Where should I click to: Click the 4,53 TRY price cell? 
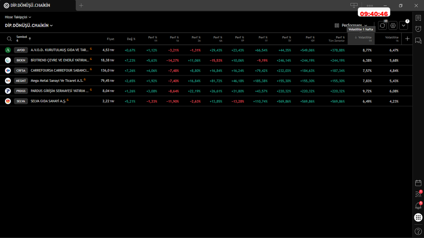point(108,50)
